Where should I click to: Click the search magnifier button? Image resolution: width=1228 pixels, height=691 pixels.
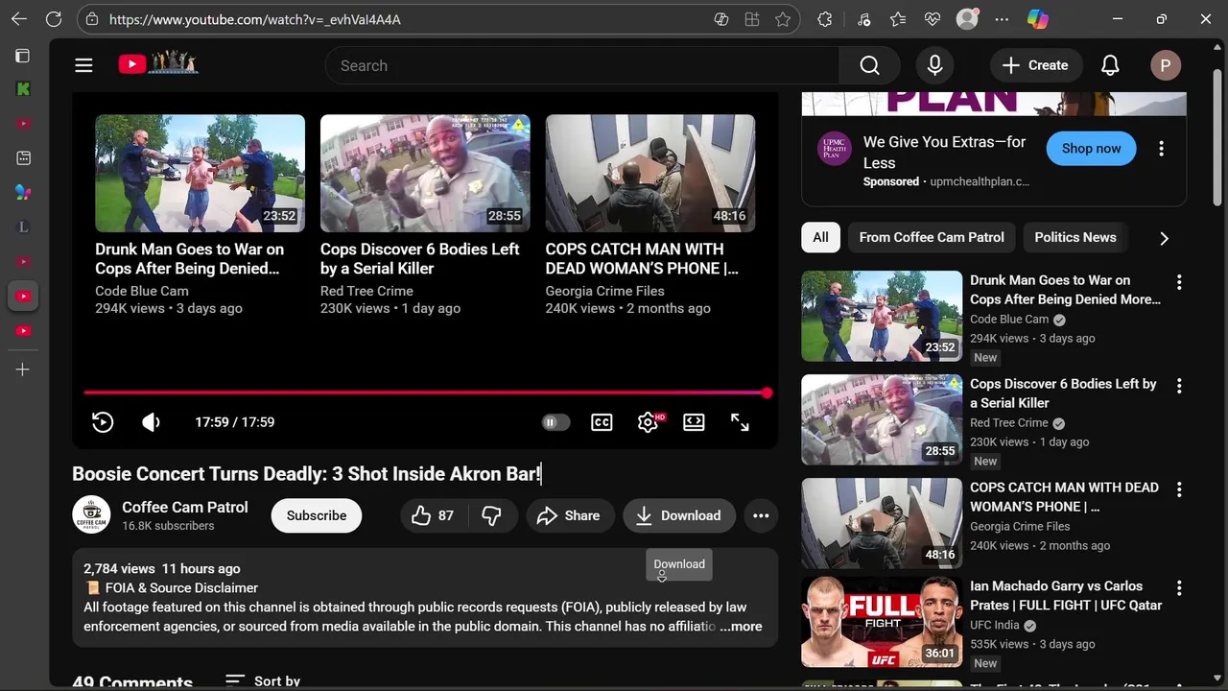coord(869,65)
